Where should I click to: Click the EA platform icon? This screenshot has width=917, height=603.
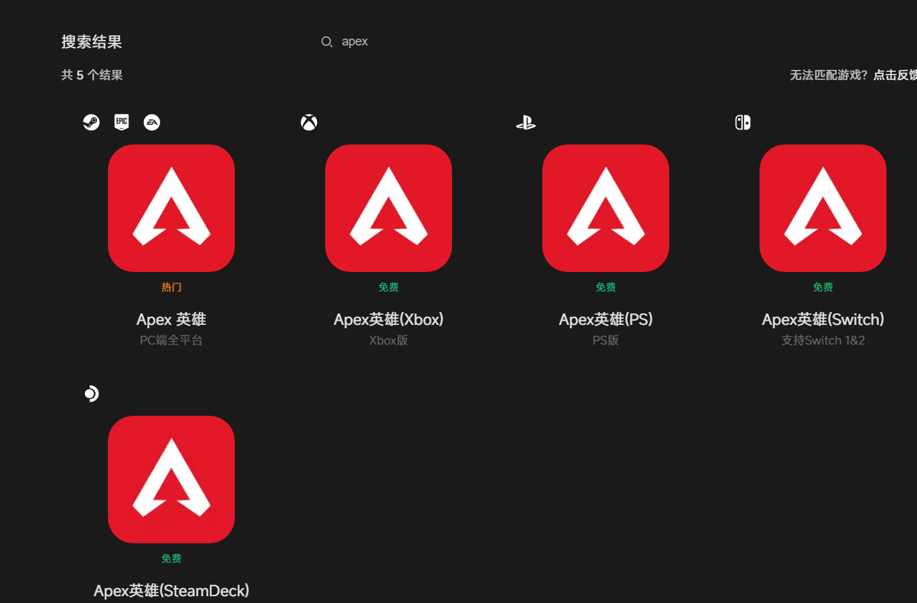pos(152,123)
